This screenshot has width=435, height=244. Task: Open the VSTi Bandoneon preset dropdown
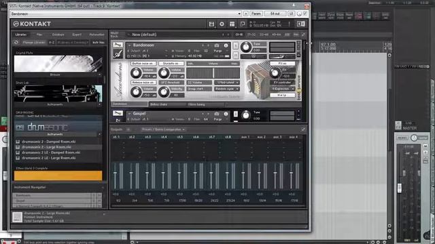pos(239,14)
